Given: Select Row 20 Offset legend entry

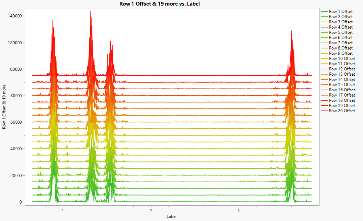Looking at the screenshot, I should [338, 111].
